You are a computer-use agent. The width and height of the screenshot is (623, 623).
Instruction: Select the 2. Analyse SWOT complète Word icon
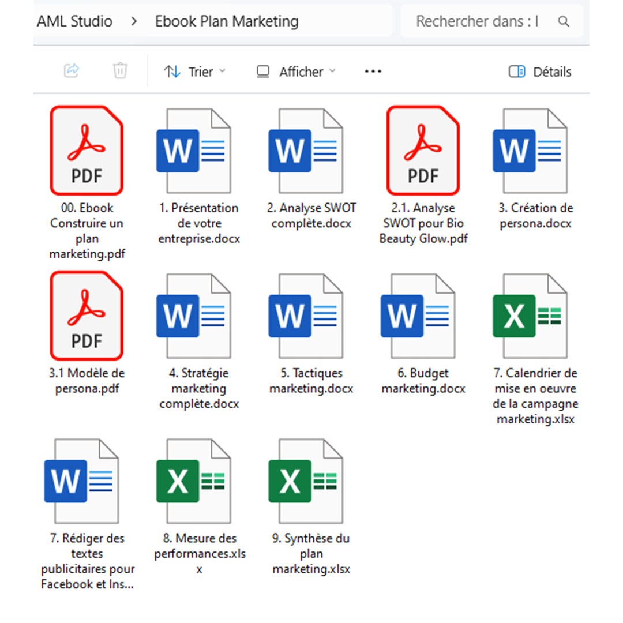[306, 151]
